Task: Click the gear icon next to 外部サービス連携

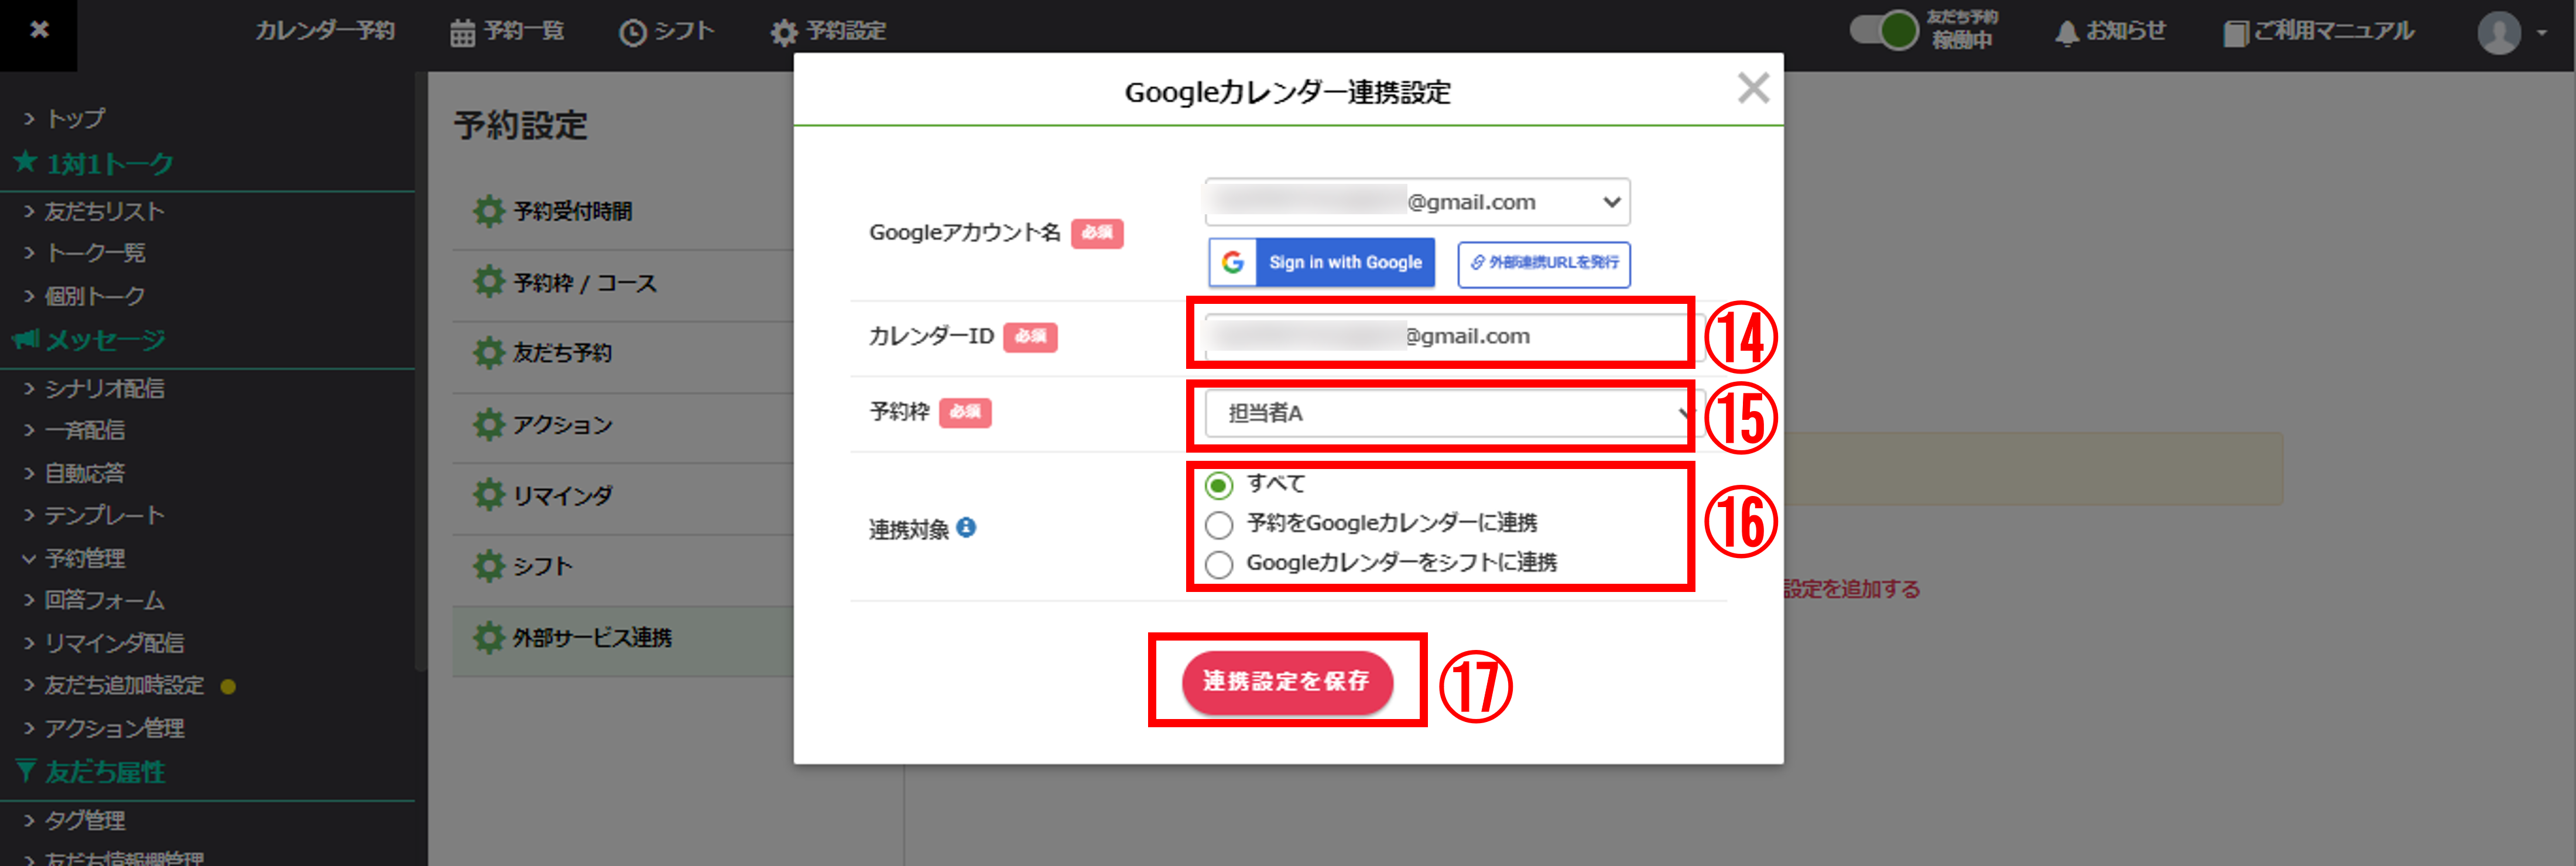Action: click(488, 637)
